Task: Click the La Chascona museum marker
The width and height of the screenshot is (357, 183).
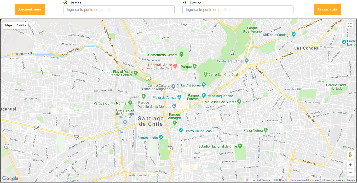Action: (x=204, y=85)
